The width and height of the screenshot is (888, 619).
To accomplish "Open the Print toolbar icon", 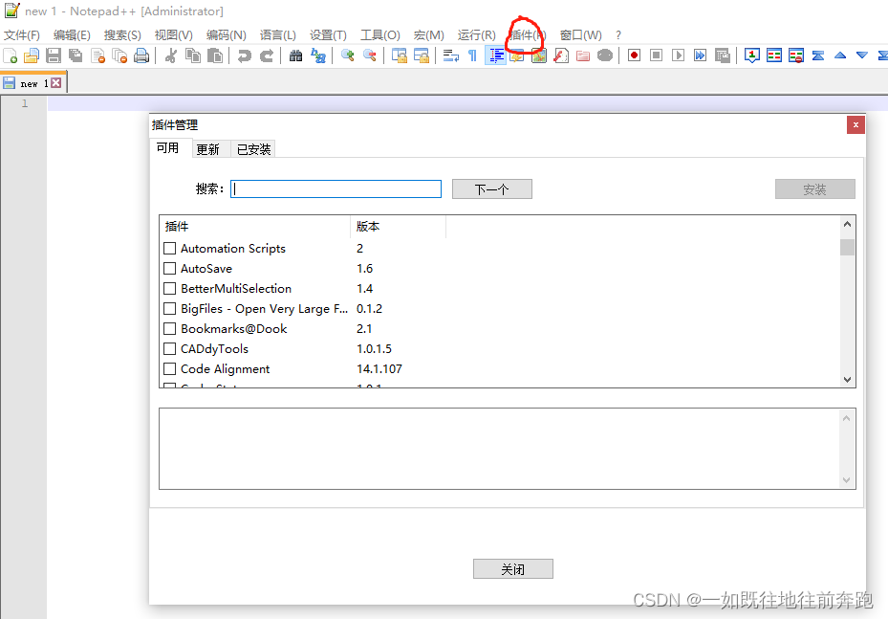I will point(141,55).
